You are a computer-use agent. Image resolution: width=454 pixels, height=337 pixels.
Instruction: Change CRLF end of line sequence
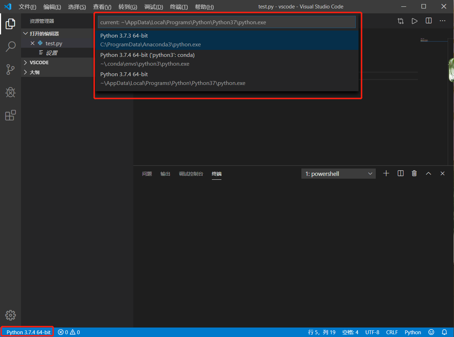[x=392, y=332]
